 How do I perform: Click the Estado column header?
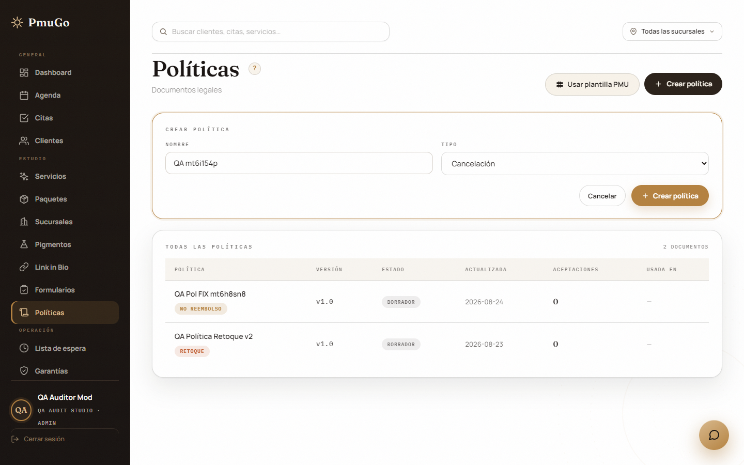coord(393,270)
